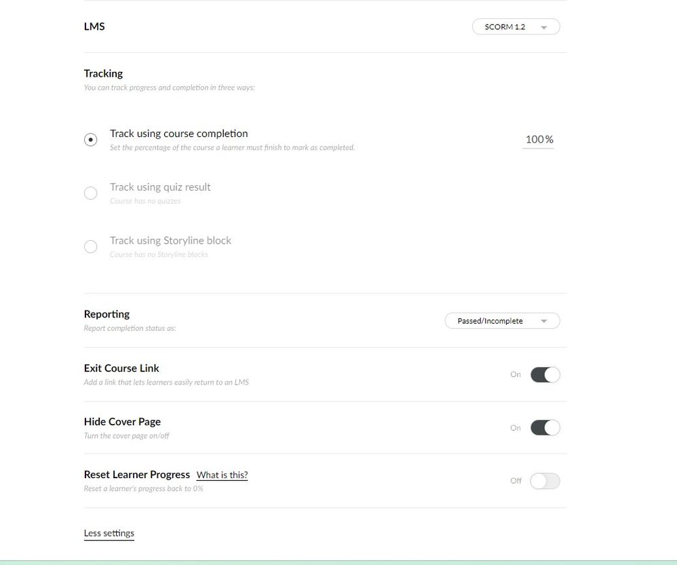Open the SCORM 1.2 LMS dropdown
Image resolution: width=677 pixels, height=565 pixels.
pos(516,27)
